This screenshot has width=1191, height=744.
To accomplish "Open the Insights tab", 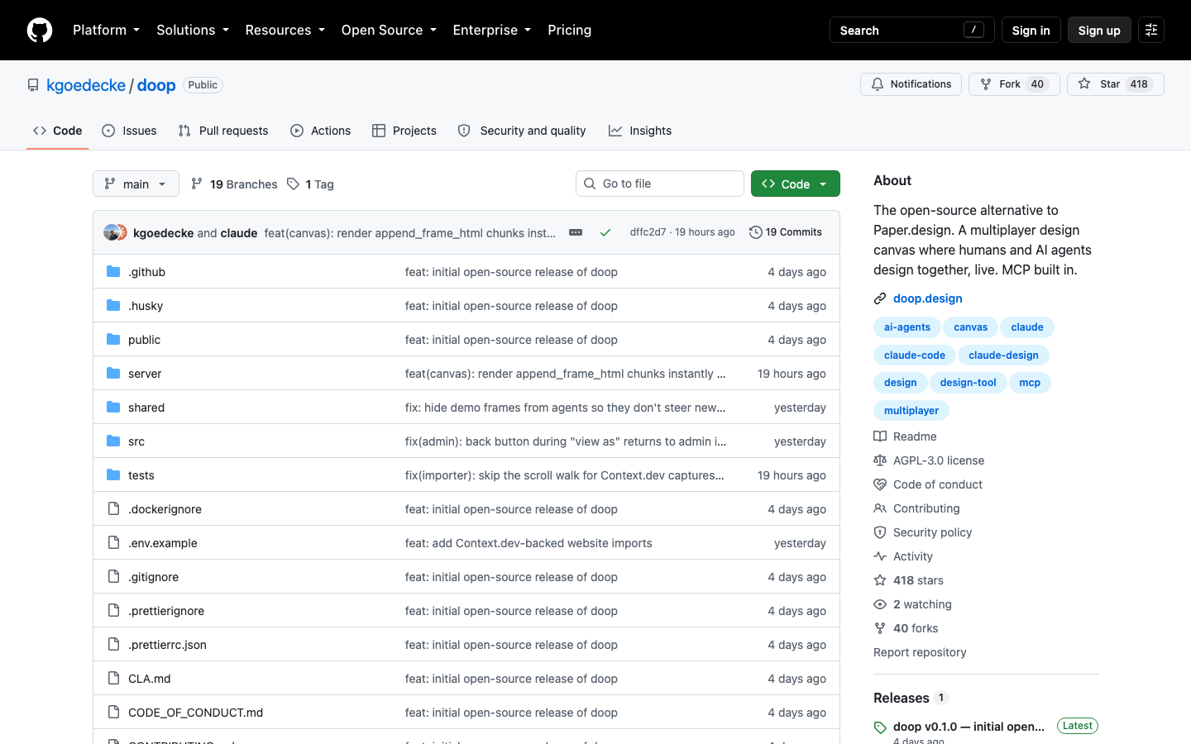I will (x=640, y=131).
